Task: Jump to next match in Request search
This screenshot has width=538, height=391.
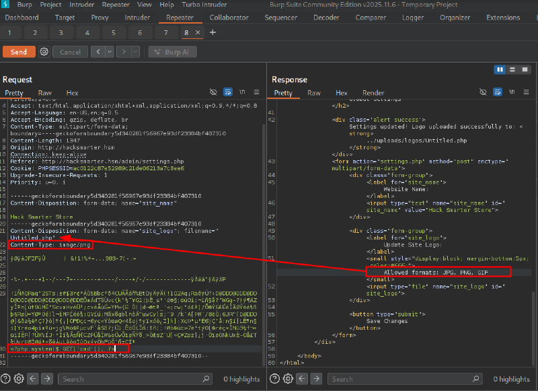Action: pos(47,379)
